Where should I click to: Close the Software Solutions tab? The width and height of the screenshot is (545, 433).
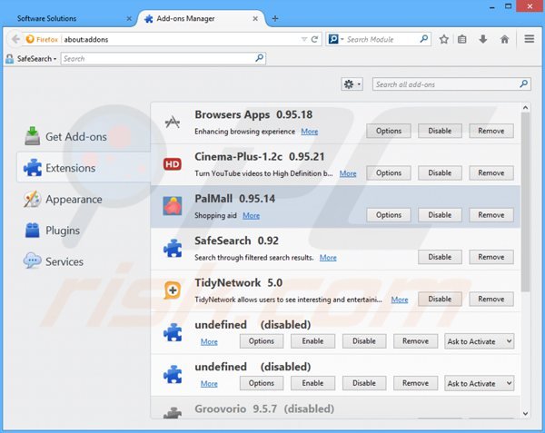pos(129,18)
